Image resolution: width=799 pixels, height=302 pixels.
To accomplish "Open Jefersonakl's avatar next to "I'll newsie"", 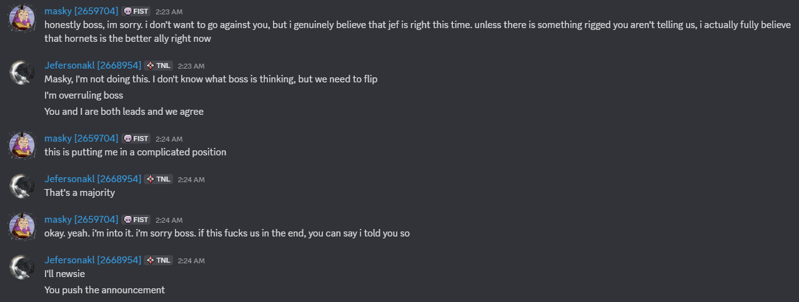I will pos(22,266).
